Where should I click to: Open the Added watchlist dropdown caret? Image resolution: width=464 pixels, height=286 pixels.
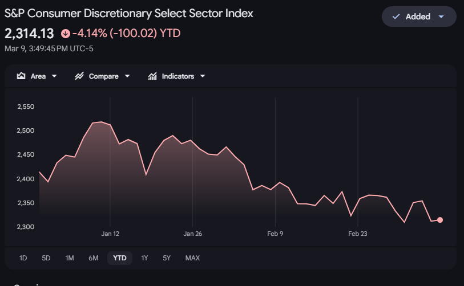point(441,17)
